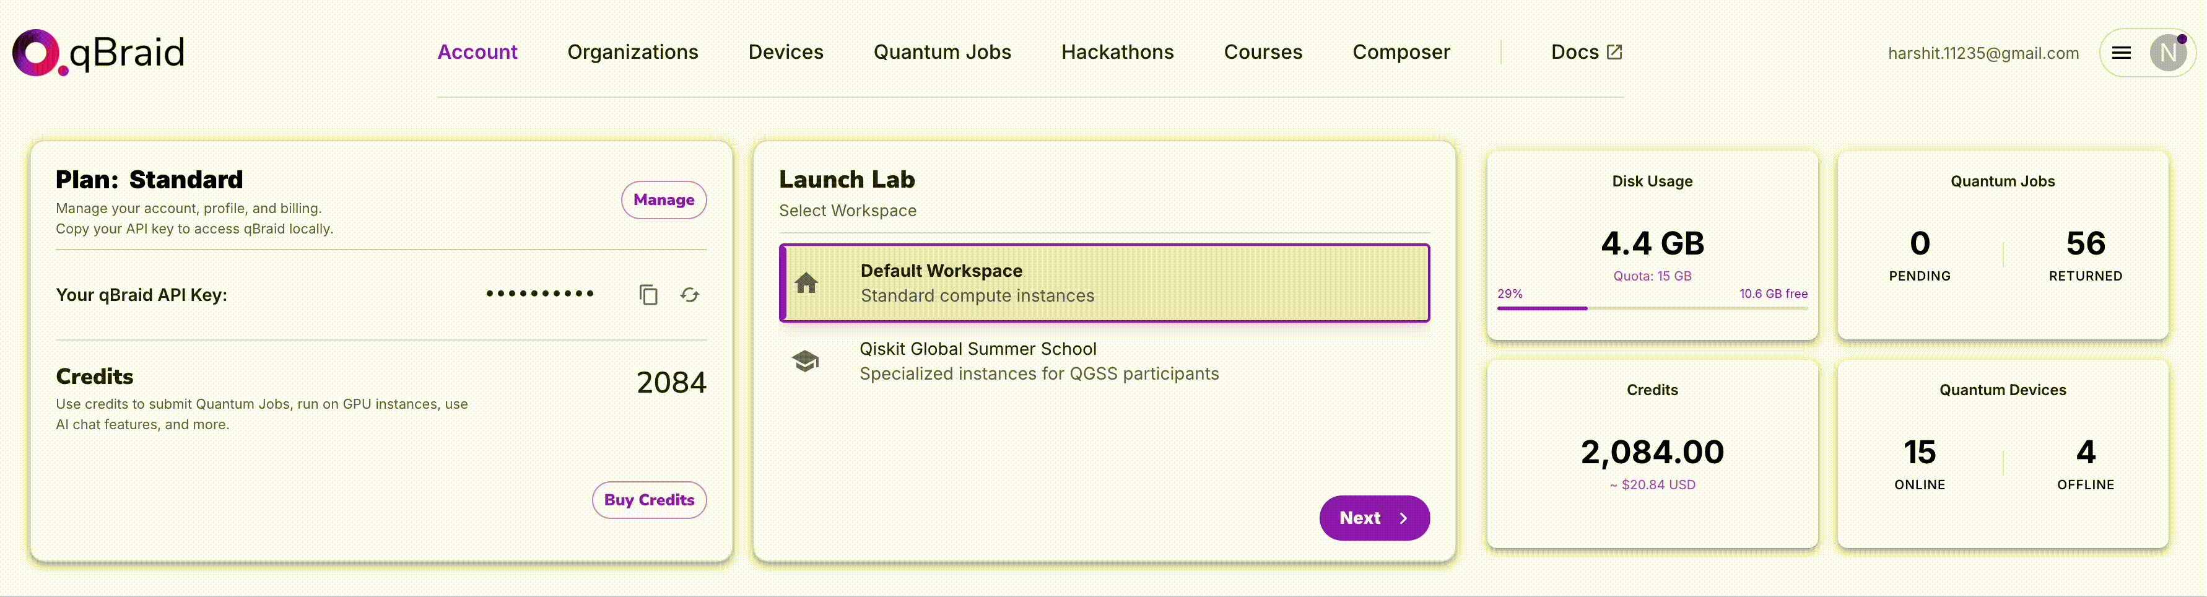Select Default Workspace option
Screen dimensions: 2207x597
1103,282
